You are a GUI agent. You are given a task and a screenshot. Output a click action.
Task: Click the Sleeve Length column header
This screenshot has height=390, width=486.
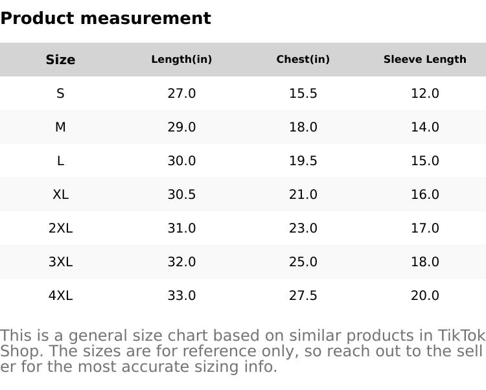[x=424, y=60]
